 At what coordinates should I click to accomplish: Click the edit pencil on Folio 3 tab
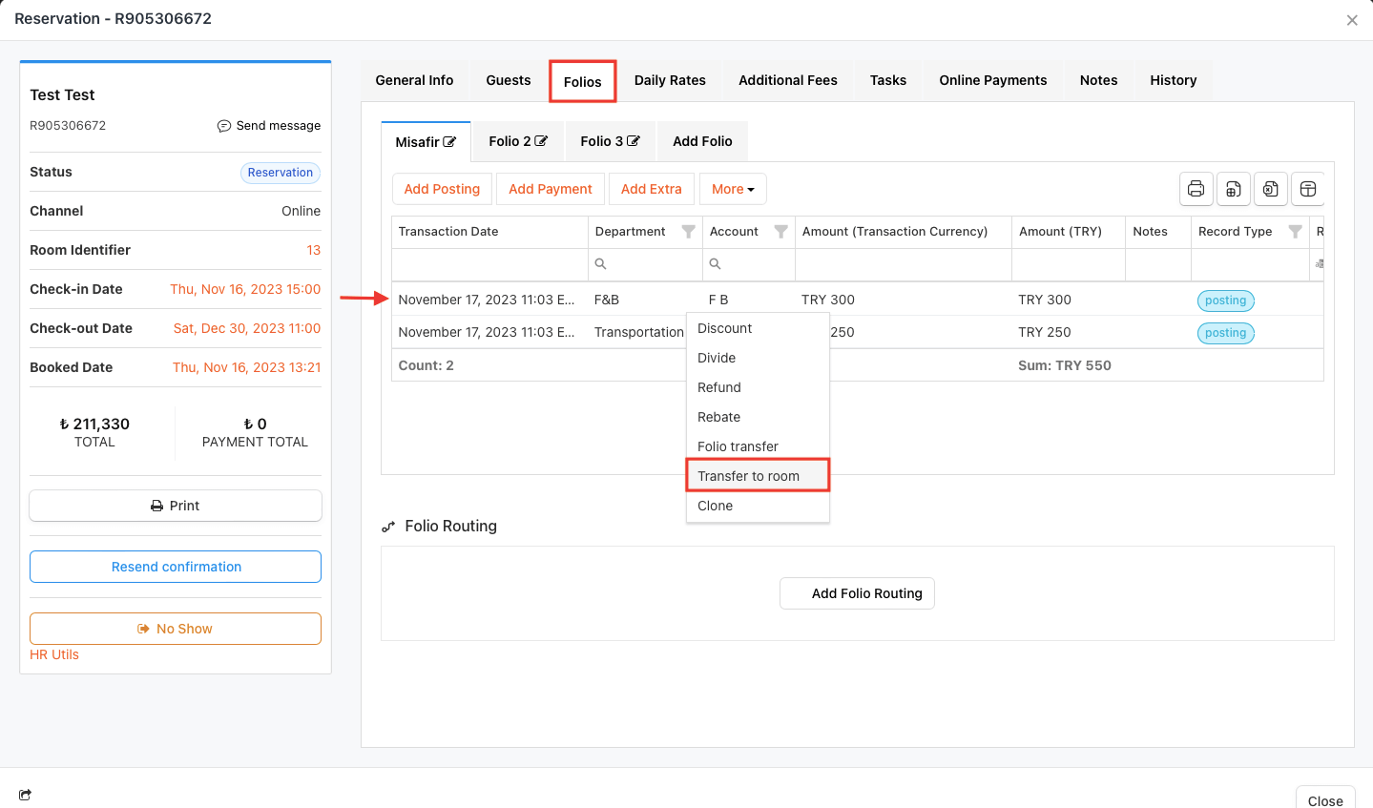coord(633,141)
